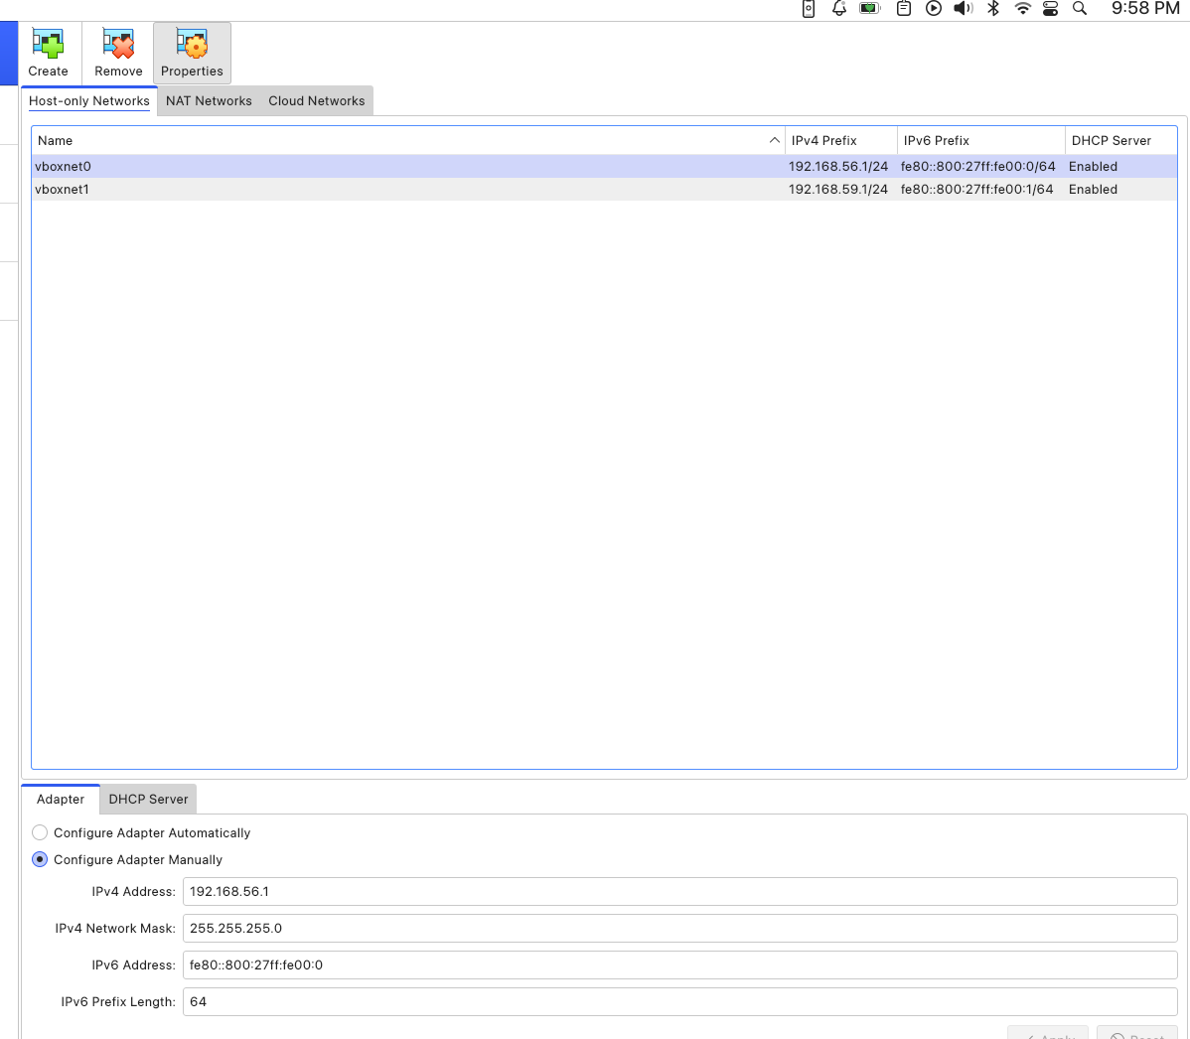
Task: Select Configure Adapter Automatically
Action: tap(40, 832)
